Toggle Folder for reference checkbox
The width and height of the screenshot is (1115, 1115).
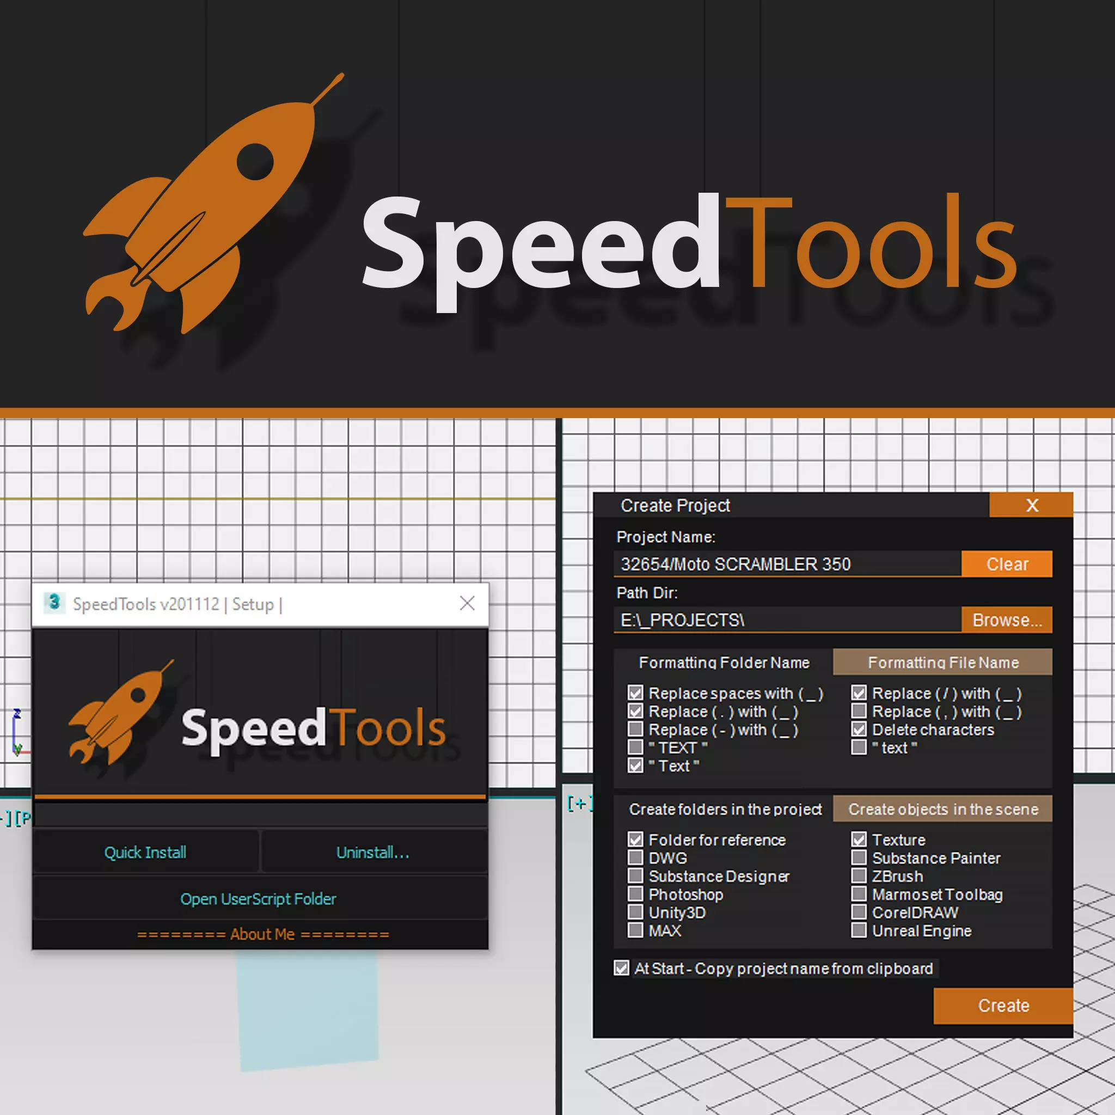coord(635,839)
